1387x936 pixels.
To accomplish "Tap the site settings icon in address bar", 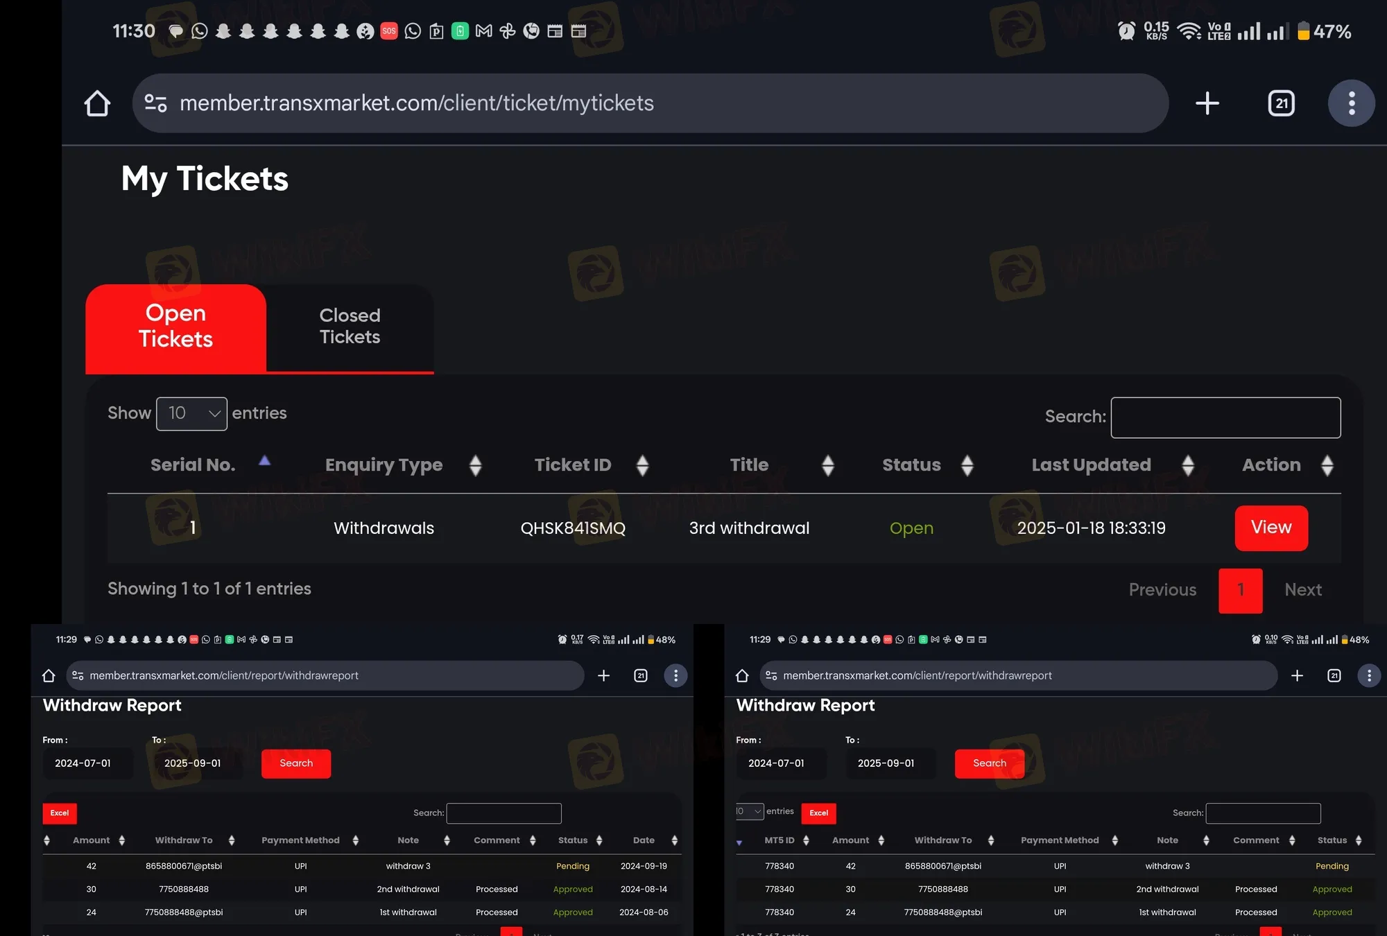I will [x=155, y=103].
